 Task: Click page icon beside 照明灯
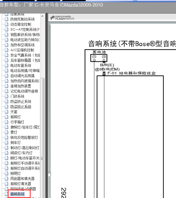click(7, 173)
